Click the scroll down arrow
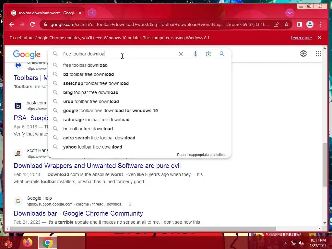 pos(325,223)
